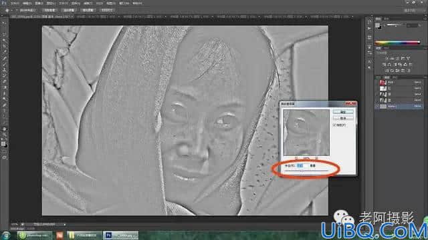
Task: Add a Hue/Saturation adjustment
Action: (384, 65)
